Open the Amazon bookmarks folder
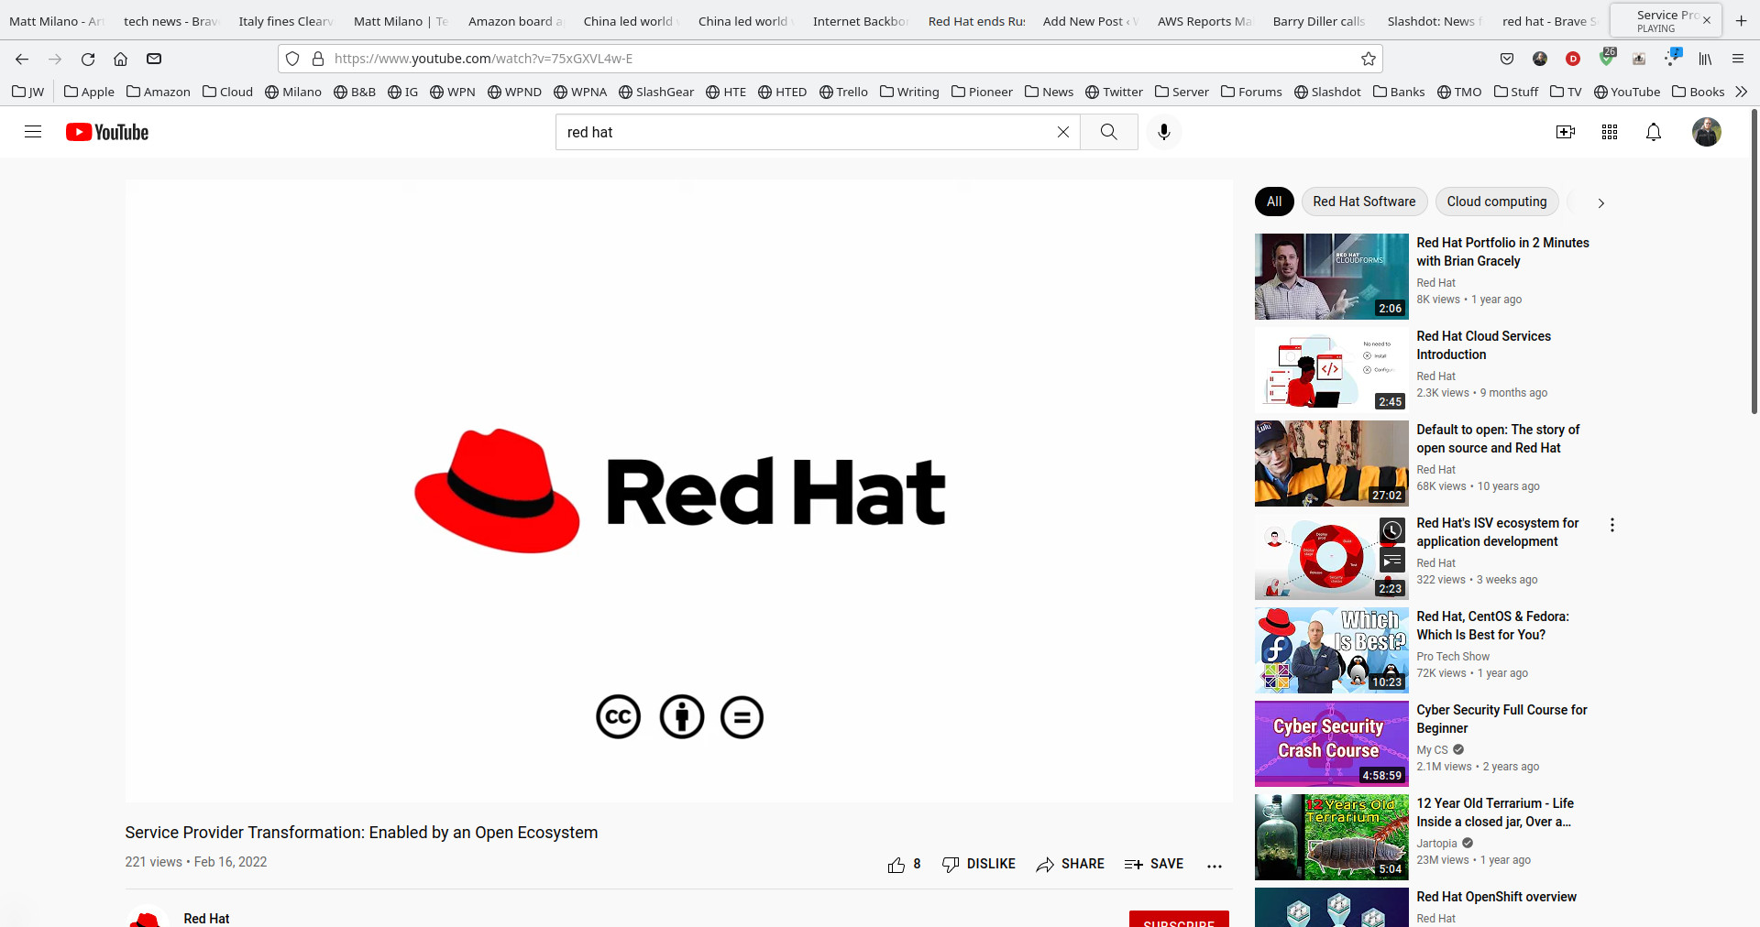 [159, 92]
